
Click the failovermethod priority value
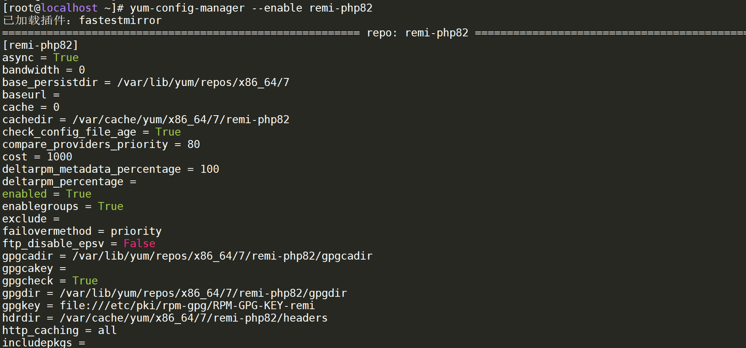(x=136, y=231)
